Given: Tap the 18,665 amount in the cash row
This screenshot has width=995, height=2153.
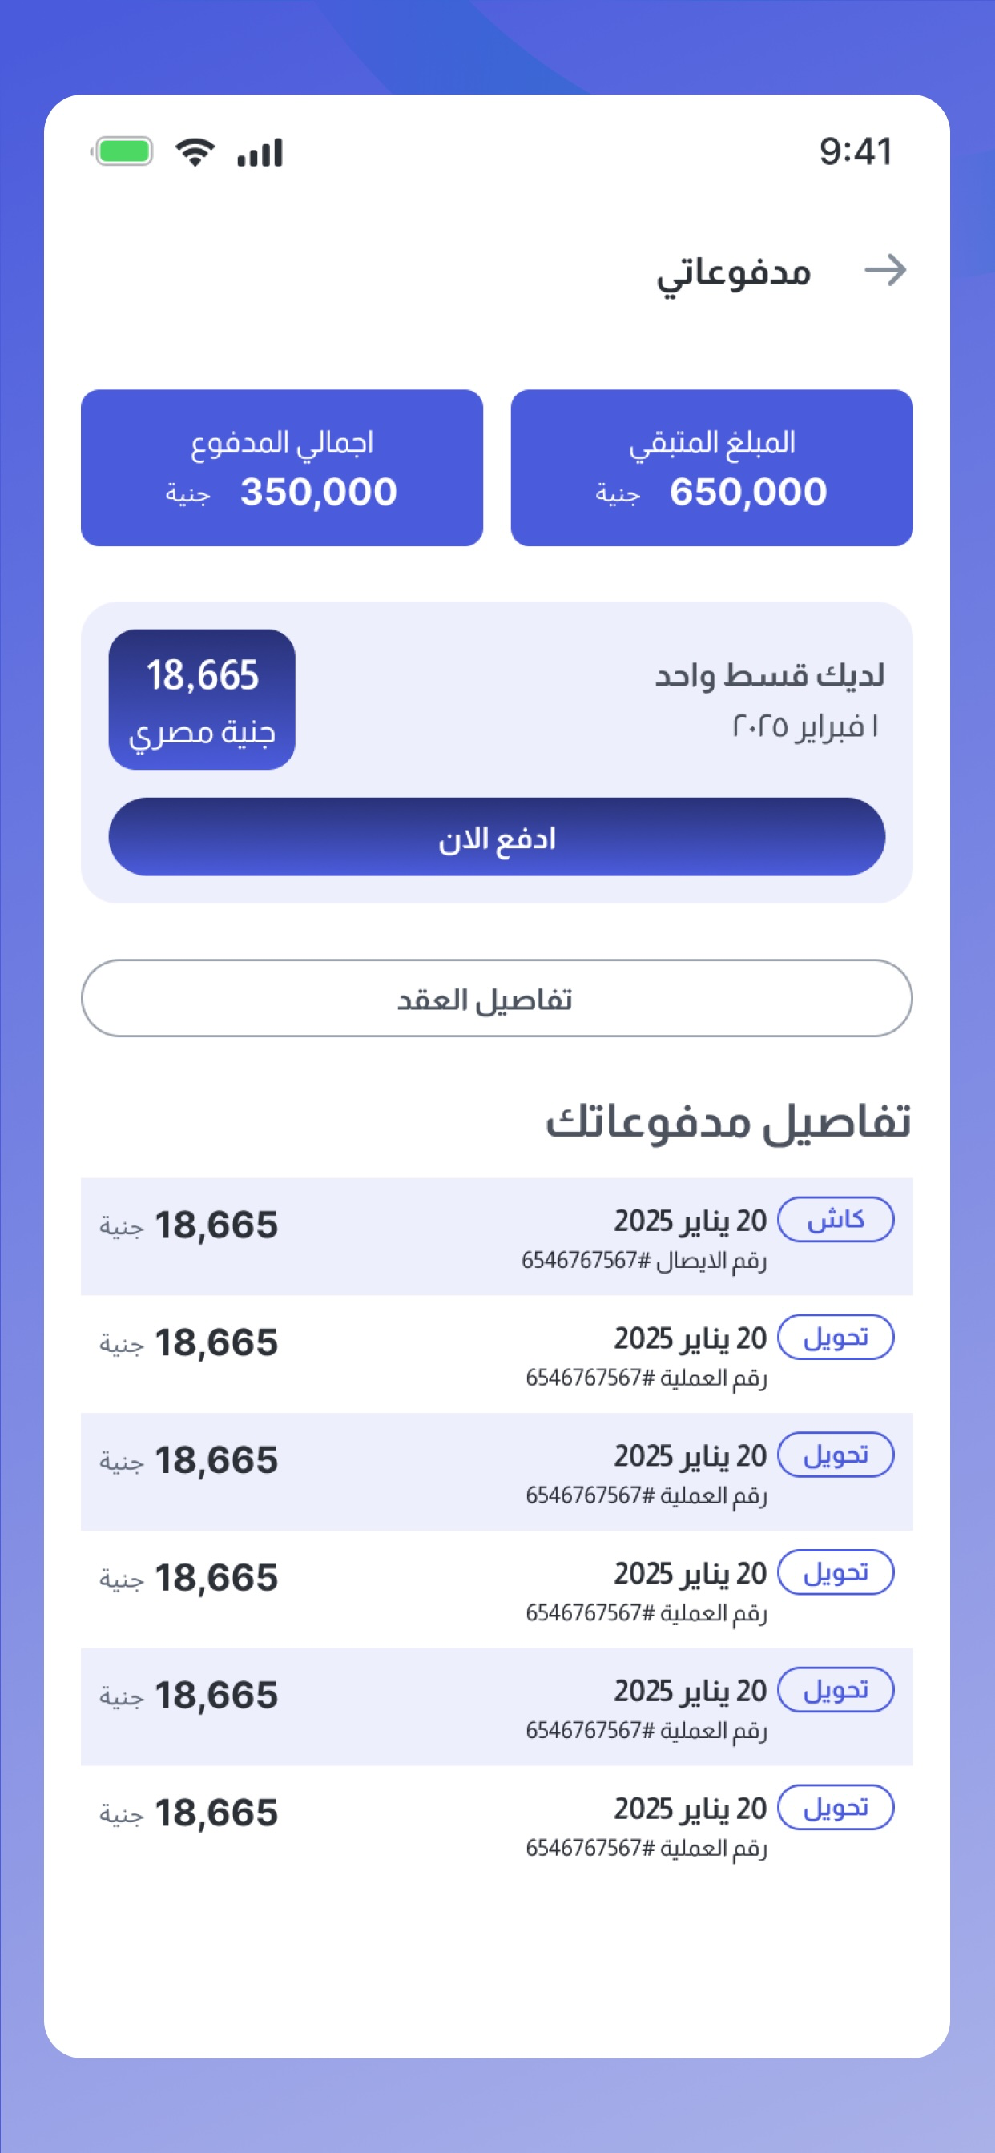Looking at the screenshot, I should coord(216,1225).
